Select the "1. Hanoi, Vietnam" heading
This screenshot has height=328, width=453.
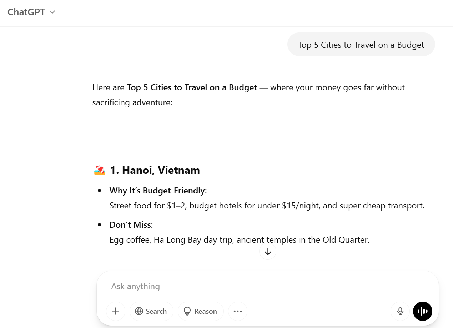tap(155, 170)
